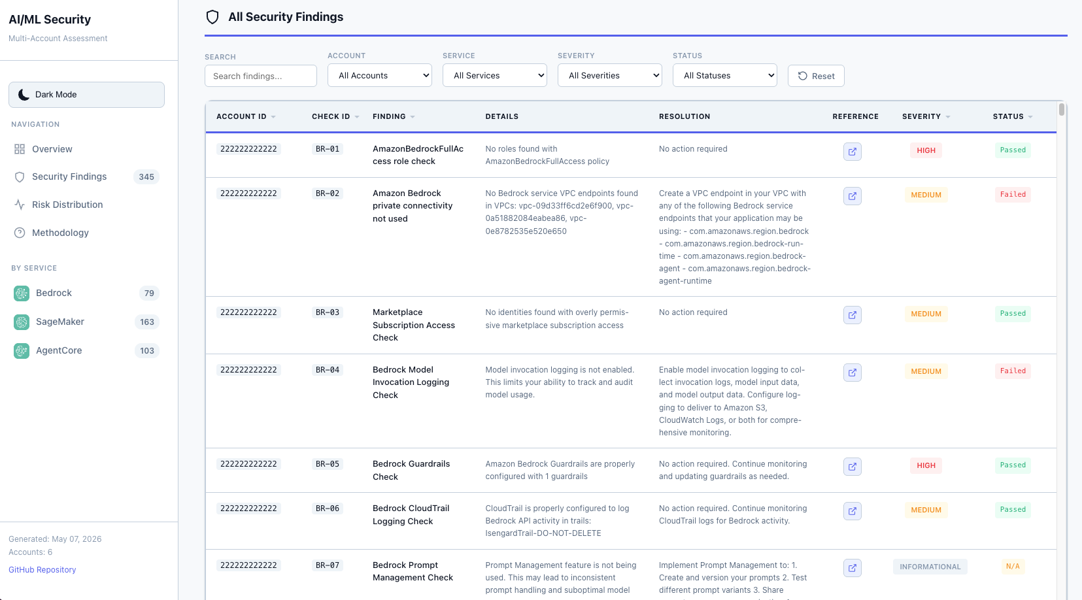Click Marketplace Subscription Access Check finding
The height and width of the screenshot is (600, 1082).
coord(414,325)
